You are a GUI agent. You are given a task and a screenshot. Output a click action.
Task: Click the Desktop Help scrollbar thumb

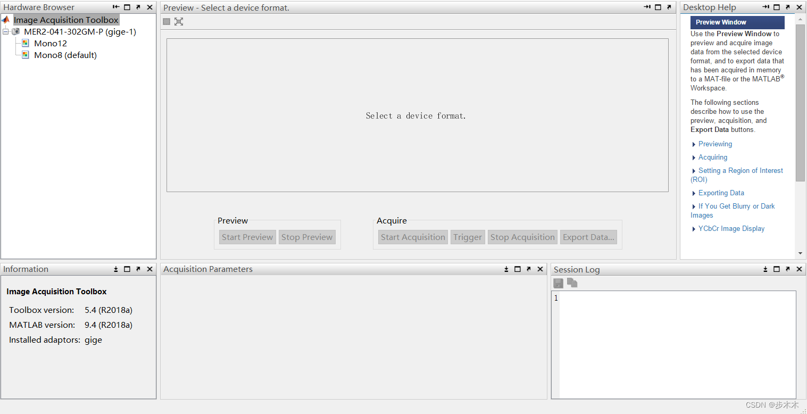pyautogui.click(x=800, y=103)
